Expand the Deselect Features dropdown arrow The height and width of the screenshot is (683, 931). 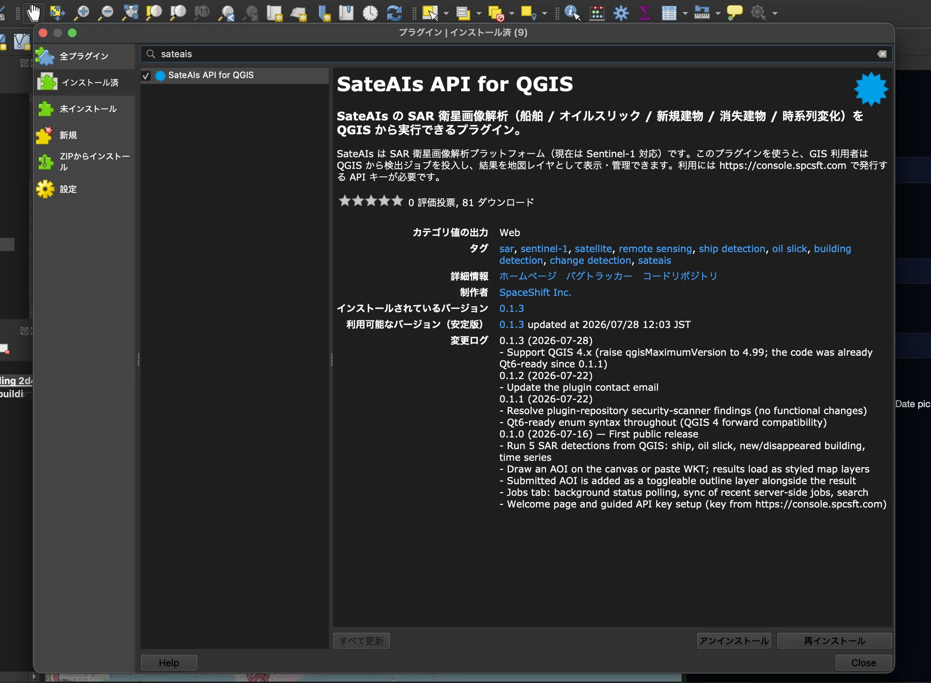click(x=512, y=13)
